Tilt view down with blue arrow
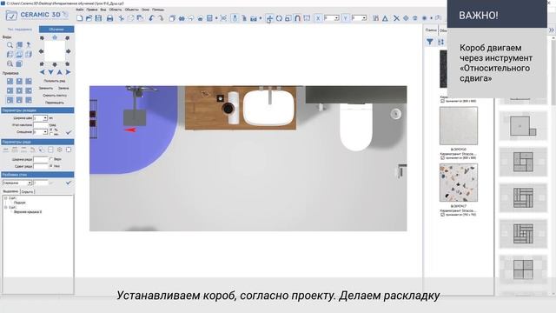Screen dimensions: 556x313 coord(50,72)
